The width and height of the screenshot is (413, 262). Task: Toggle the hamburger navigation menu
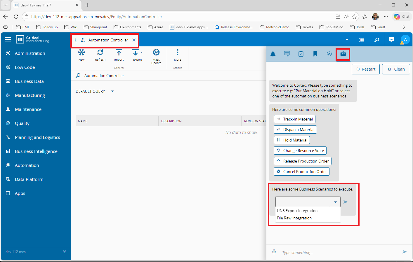tap(8, 39)
